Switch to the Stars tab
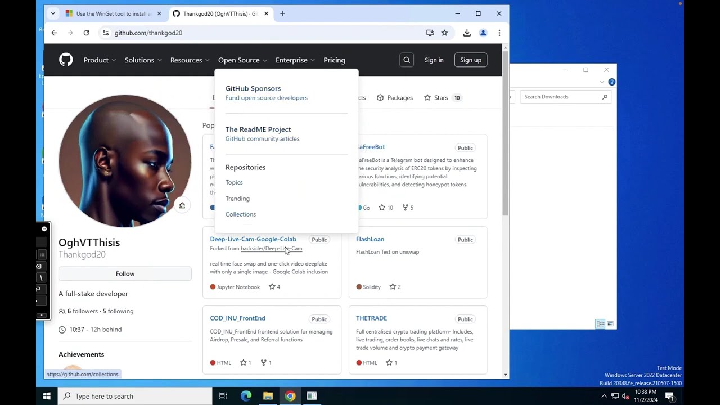 pos(442,98)
